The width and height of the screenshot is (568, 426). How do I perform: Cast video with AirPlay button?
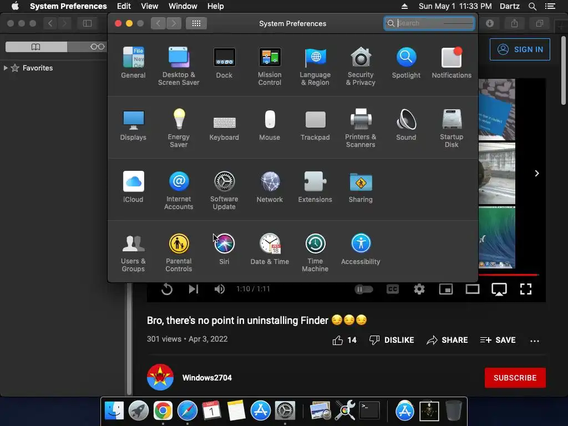[x=499, y=290]
